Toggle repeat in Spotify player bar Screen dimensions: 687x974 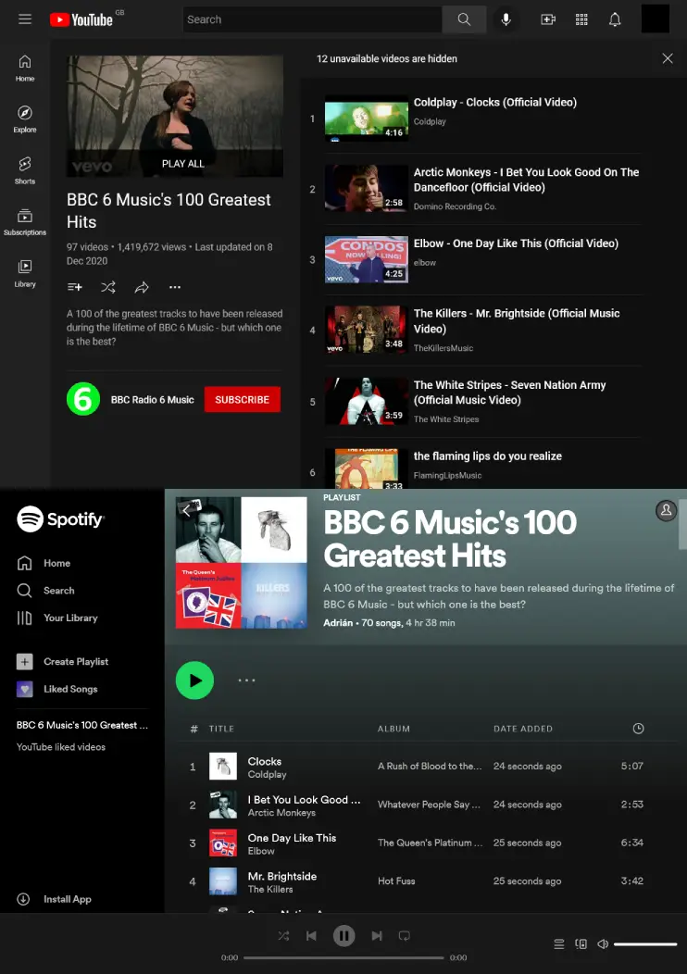[405, 935]
